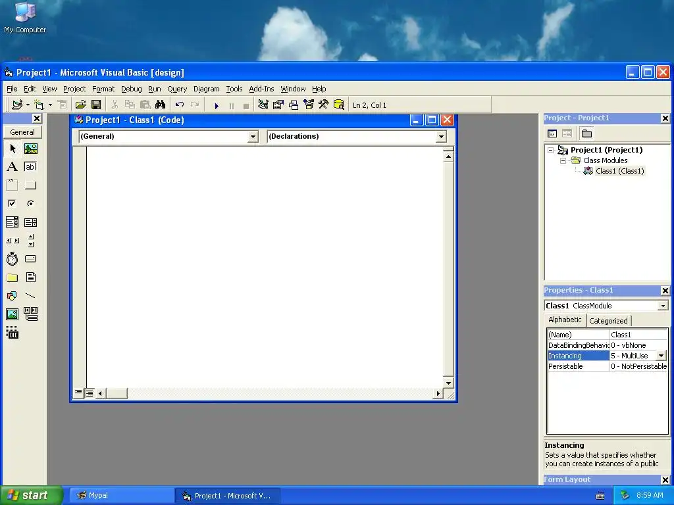Select the Persistable property row
This screenshot has width=674, height=505.
point(608,366)
